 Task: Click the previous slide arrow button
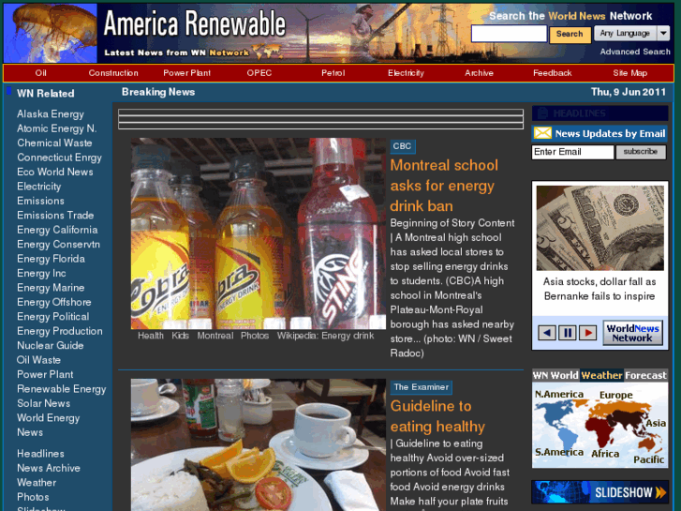(547, 333)
